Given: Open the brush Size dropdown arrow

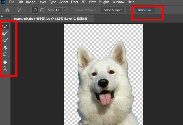Looking at the screenshot, I should (x=65, y=10).
